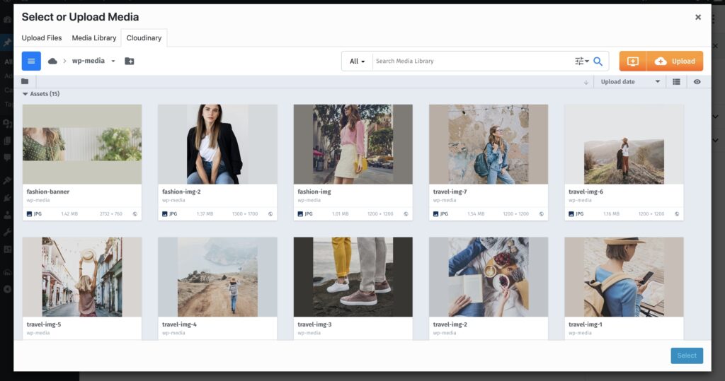This screenshot has height=381, width=725.
Task: Click JPG type icon on travel-img-6
Action: [571, 213]
